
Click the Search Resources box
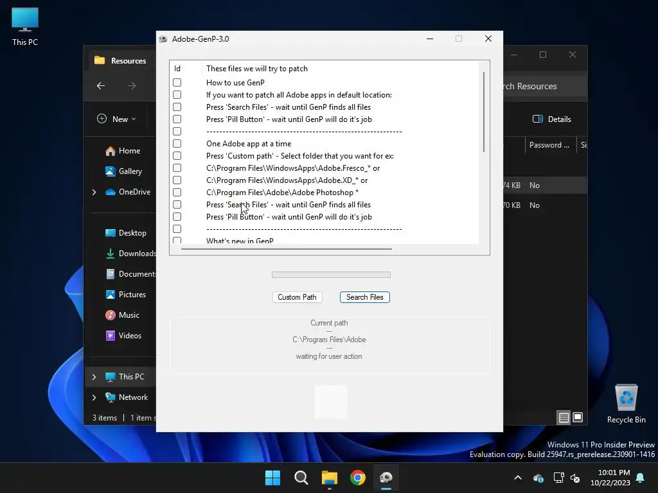tap(545, 86)
